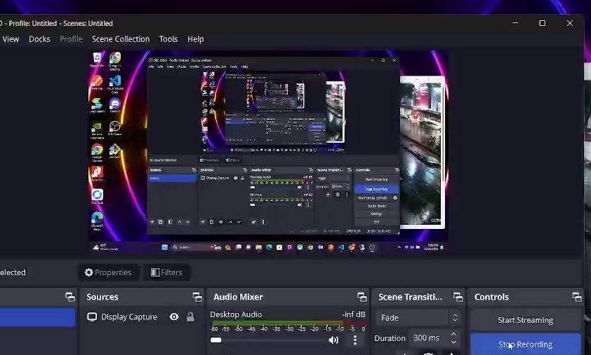This screenshot has height=355, width=591.
Task: Pop out the Audio Mixer dock
Action: (361, 297)
